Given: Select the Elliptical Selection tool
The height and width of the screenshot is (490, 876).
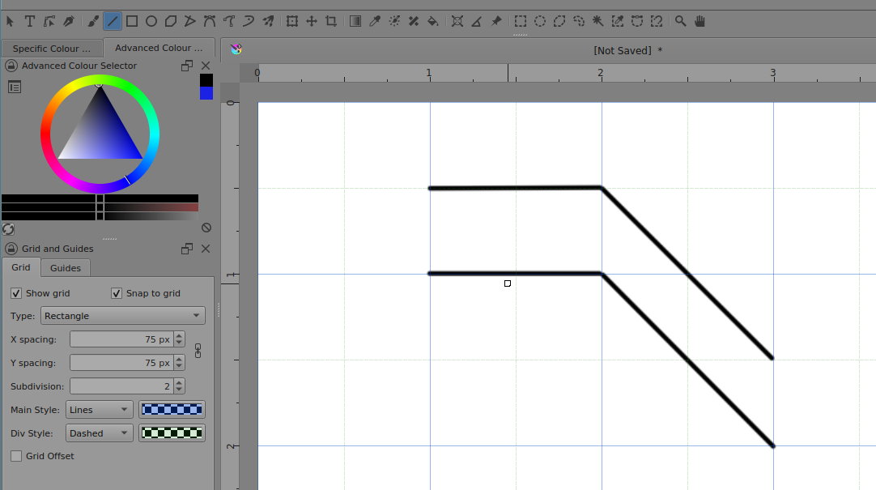Looking at the screenshot, I should 540,21.
